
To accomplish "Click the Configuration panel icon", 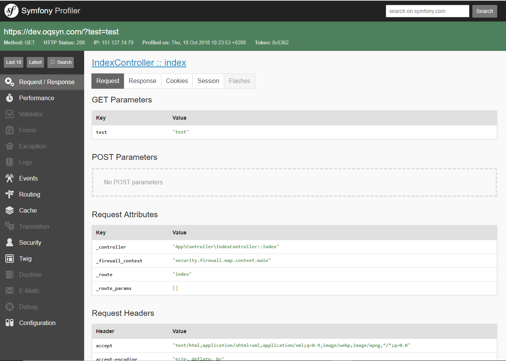I will pos(10,323).
